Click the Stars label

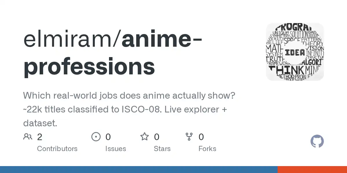tap(162, 149)
